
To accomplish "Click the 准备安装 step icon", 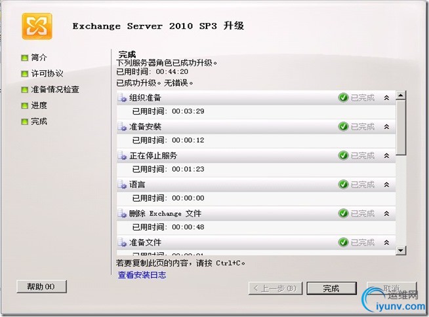I will point(122,126).
